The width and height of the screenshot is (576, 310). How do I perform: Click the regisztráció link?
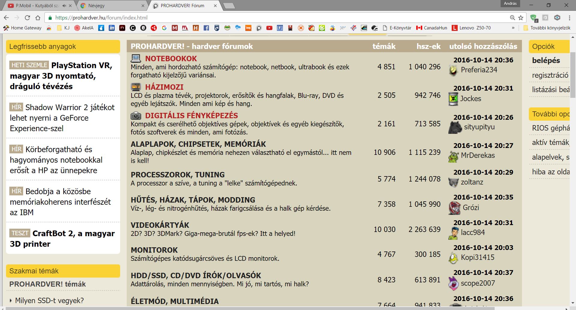[x=550, y=75]
